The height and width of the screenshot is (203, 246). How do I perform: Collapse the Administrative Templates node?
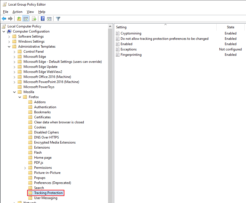[9, 47]
